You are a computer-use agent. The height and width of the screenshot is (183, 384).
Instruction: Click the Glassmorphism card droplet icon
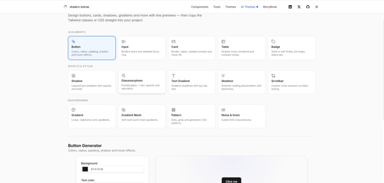pos(123,75)
